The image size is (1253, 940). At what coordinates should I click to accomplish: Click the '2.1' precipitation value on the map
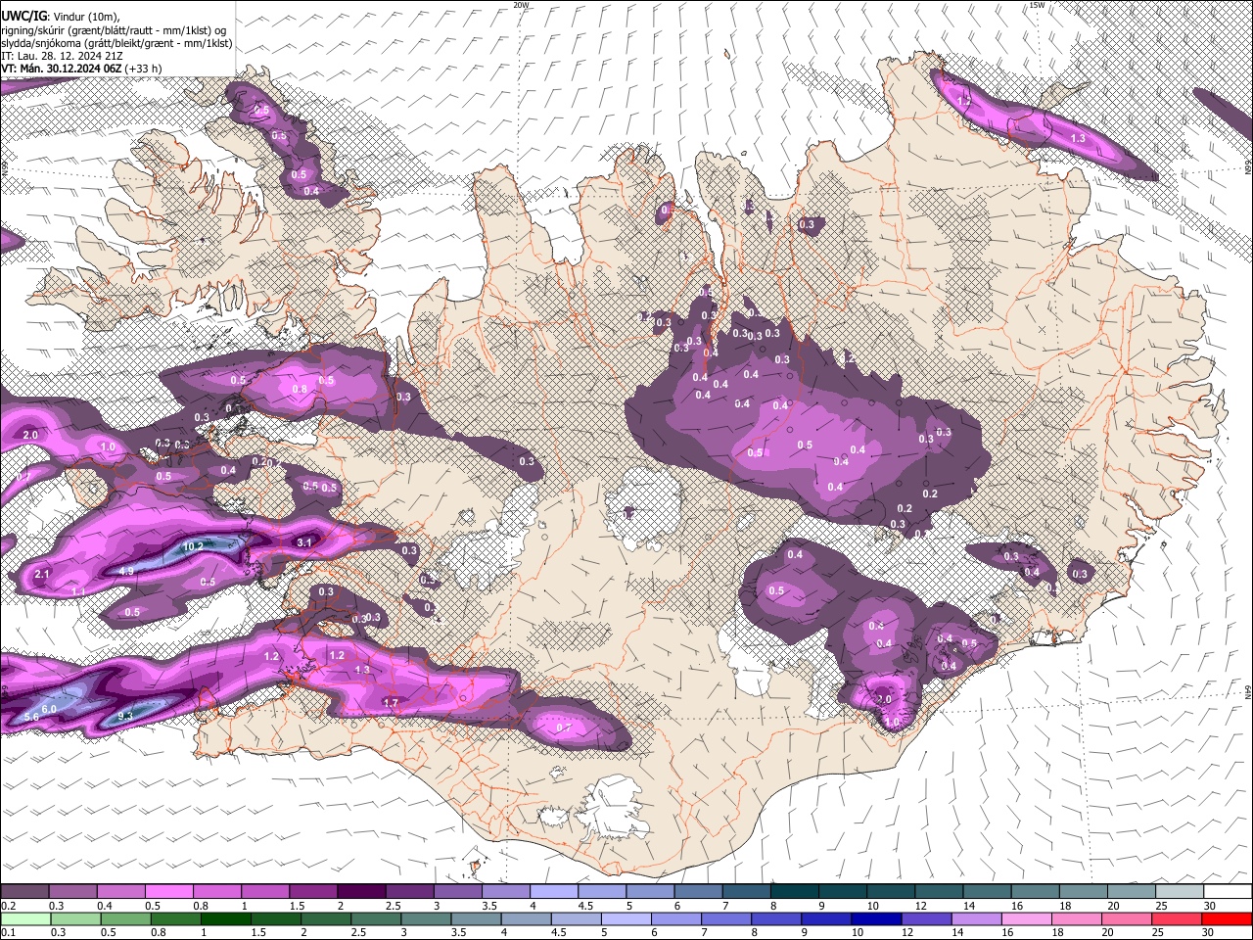tap(42, 574)
